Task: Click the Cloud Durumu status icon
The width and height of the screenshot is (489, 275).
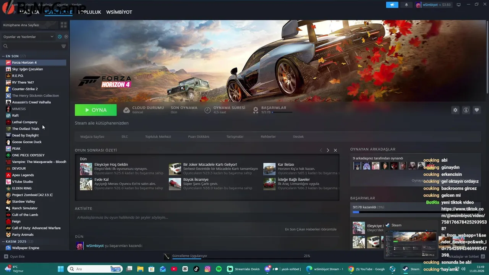Action: tap(126, 110)
